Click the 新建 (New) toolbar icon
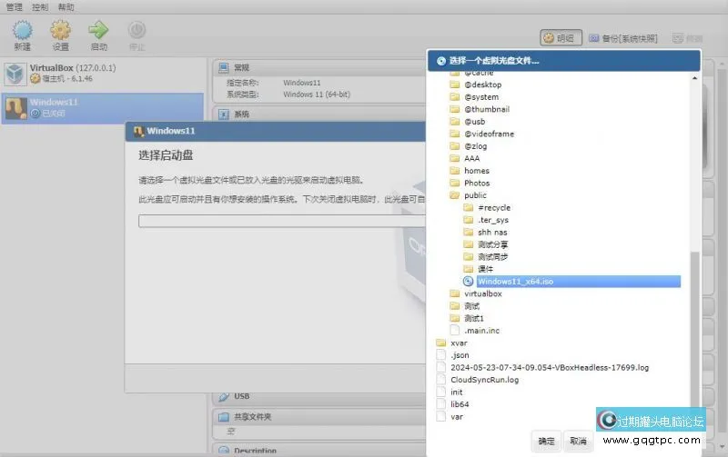The width and height of the screenshot is (728, 457). (x=22, y=30)
